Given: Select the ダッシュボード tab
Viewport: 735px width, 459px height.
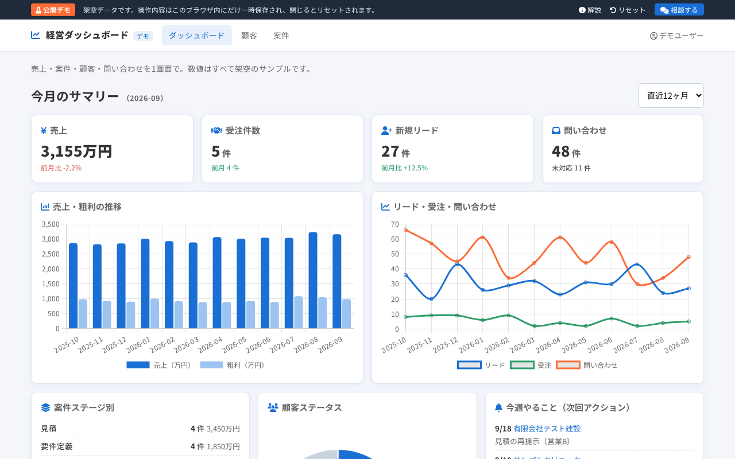Looking at the screenshot, I should pos(197,36).
